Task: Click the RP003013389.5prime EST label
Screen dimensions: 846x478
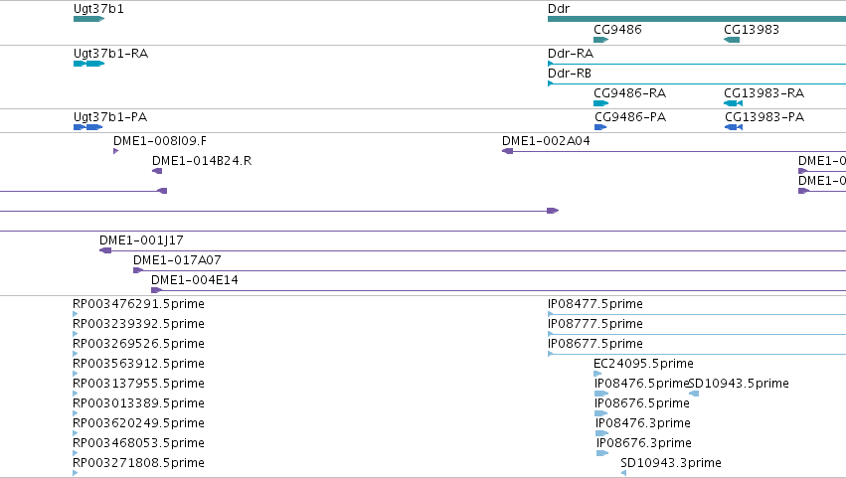Action: [x=138, y=403]
